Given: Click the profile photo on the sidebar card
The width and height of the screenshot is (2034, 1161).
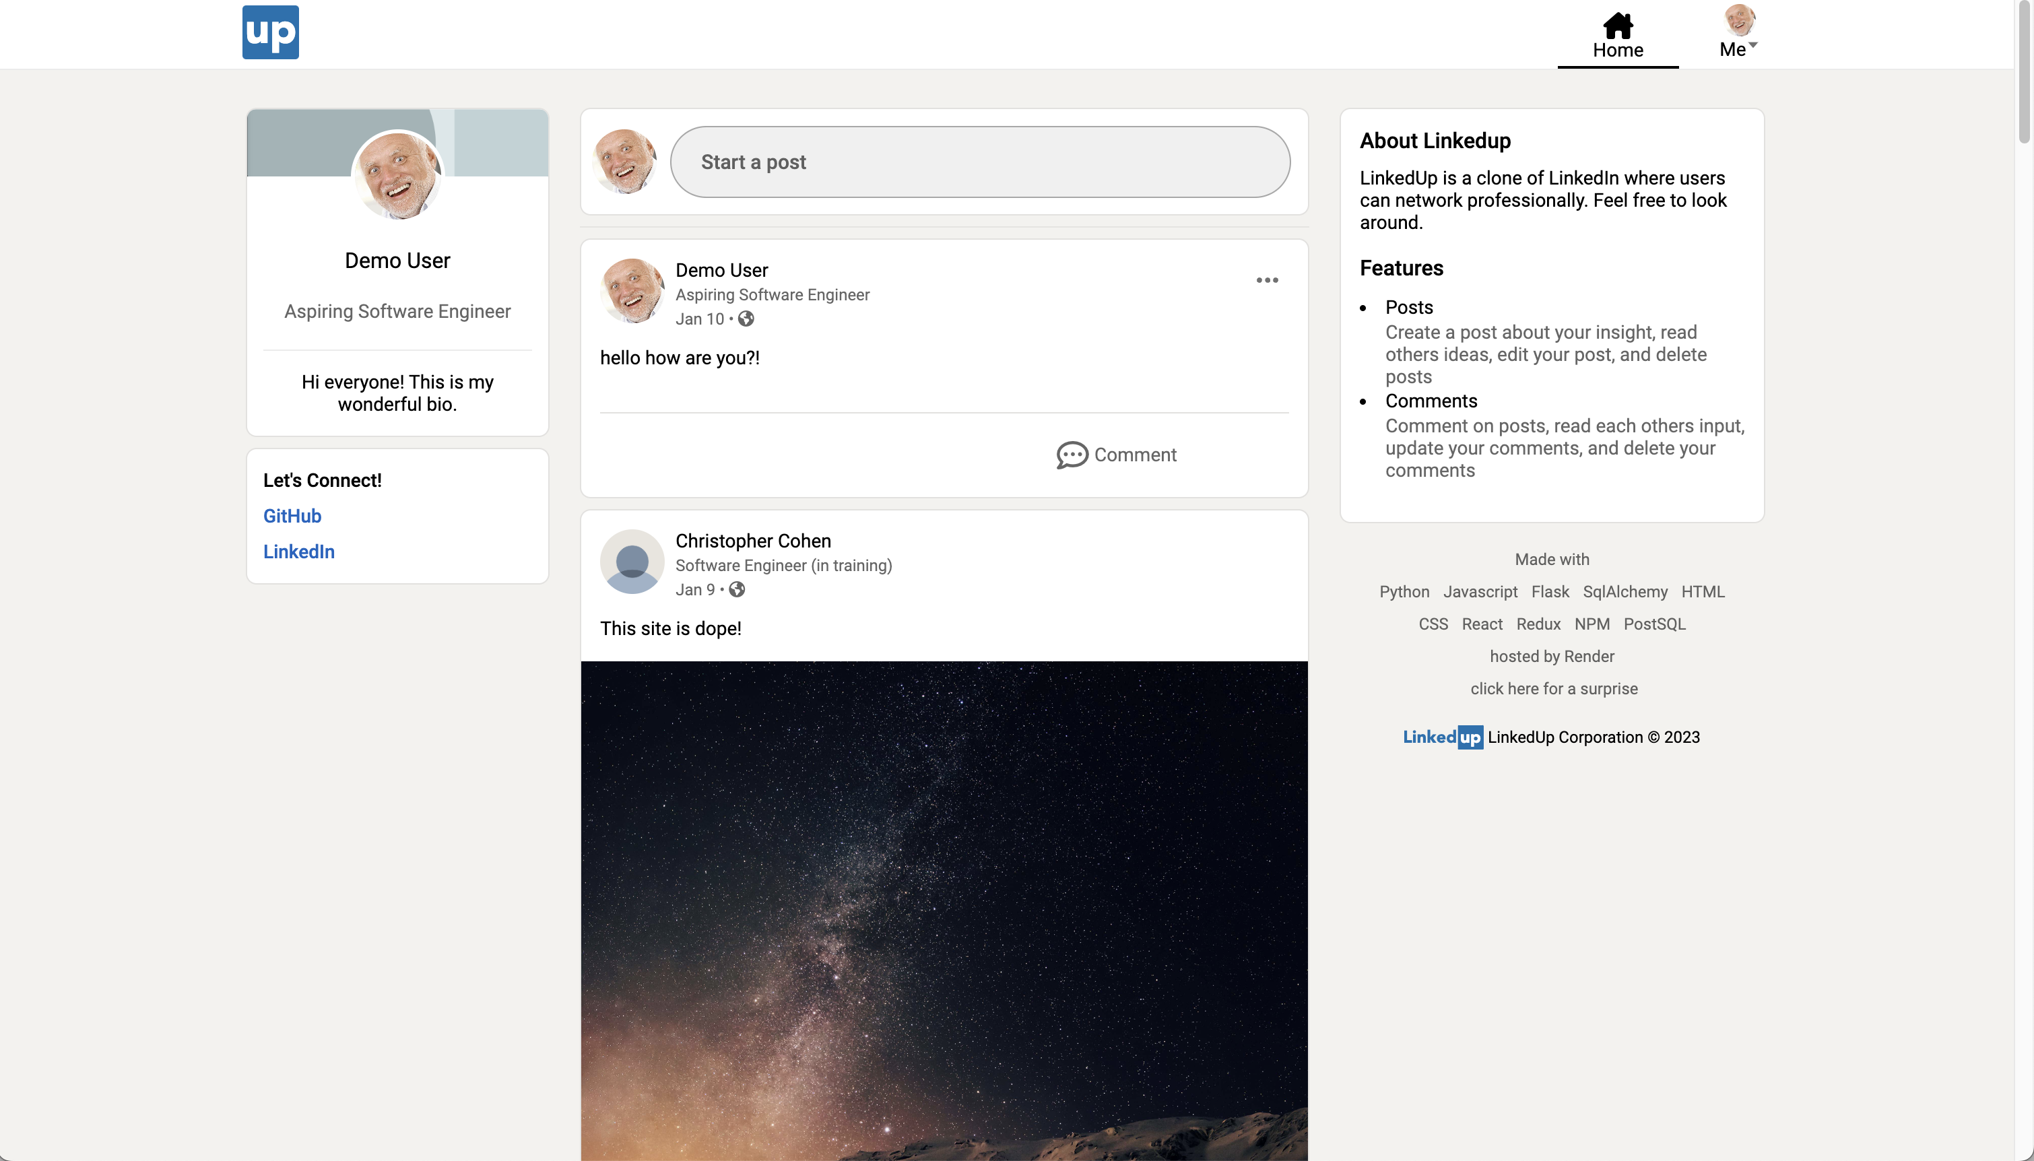Looking at the screenshot, I should (397, 174).
